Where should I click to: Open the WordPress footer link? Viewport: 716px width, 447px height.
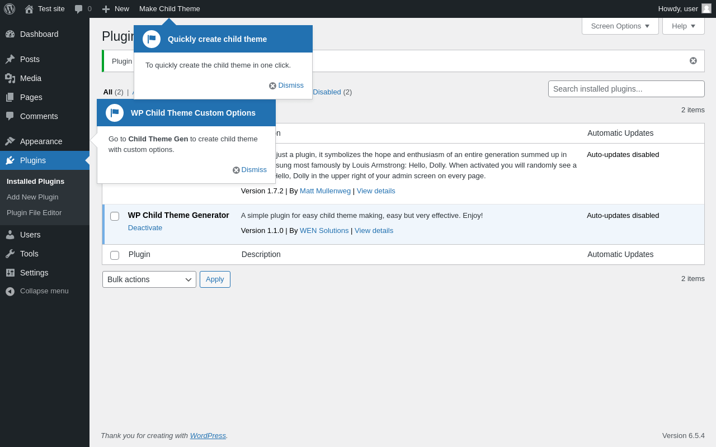click(x=208, y=436)
